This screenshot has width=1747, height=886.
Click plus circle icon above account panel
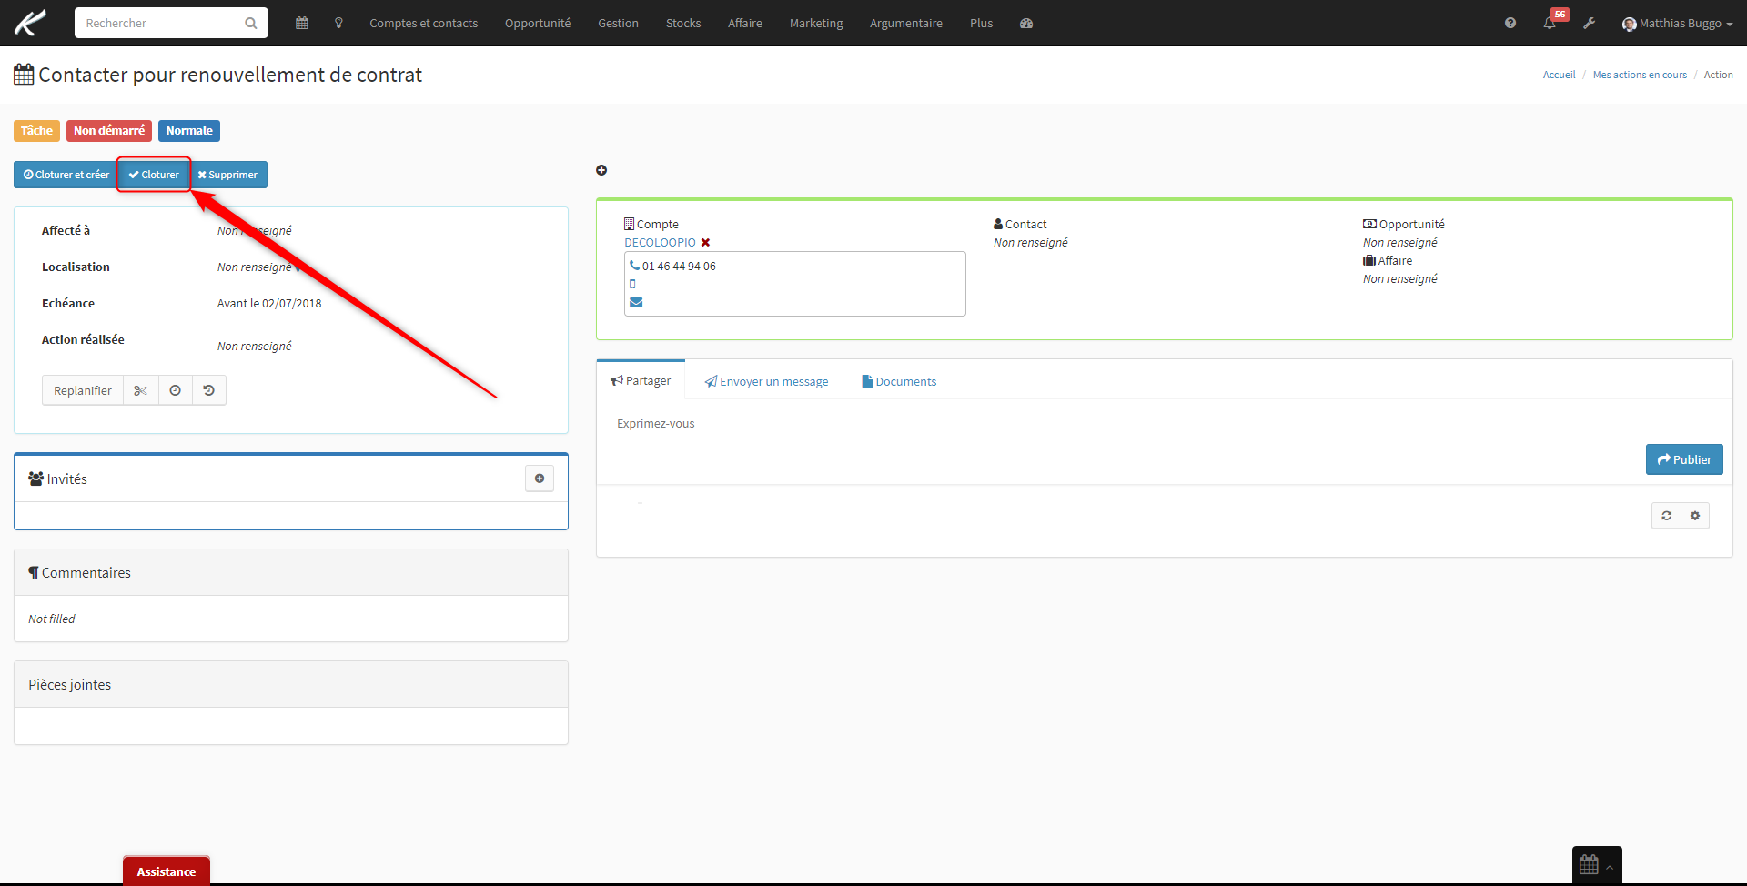[601, 170]
